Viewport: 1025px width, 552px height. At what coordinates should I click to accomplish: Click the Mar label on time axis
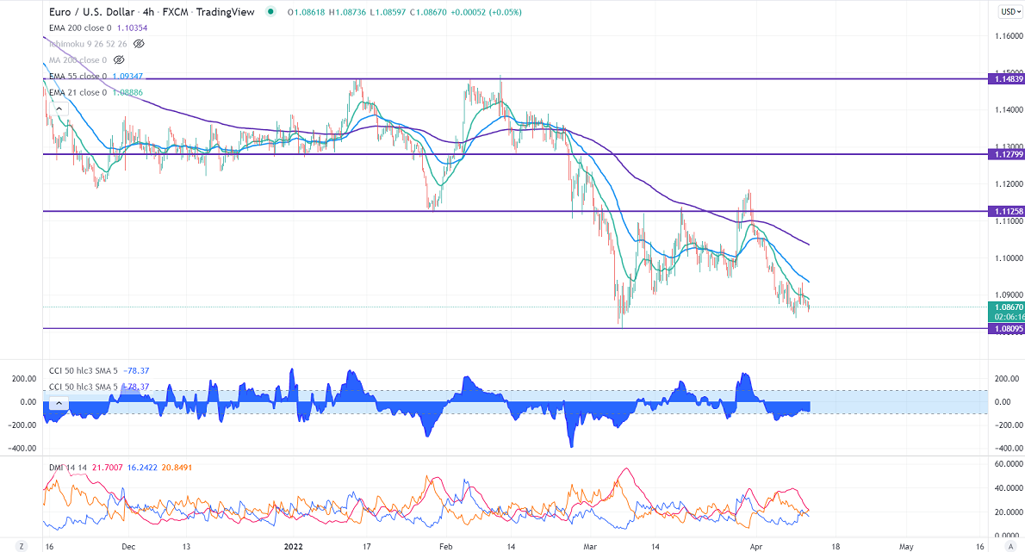pyautogui.click(x=590, y=547)
